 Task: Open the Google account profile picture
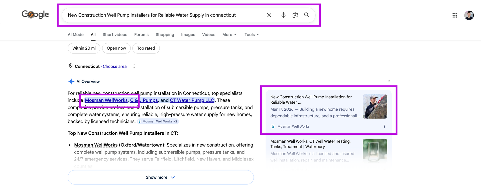coord(469,15)
